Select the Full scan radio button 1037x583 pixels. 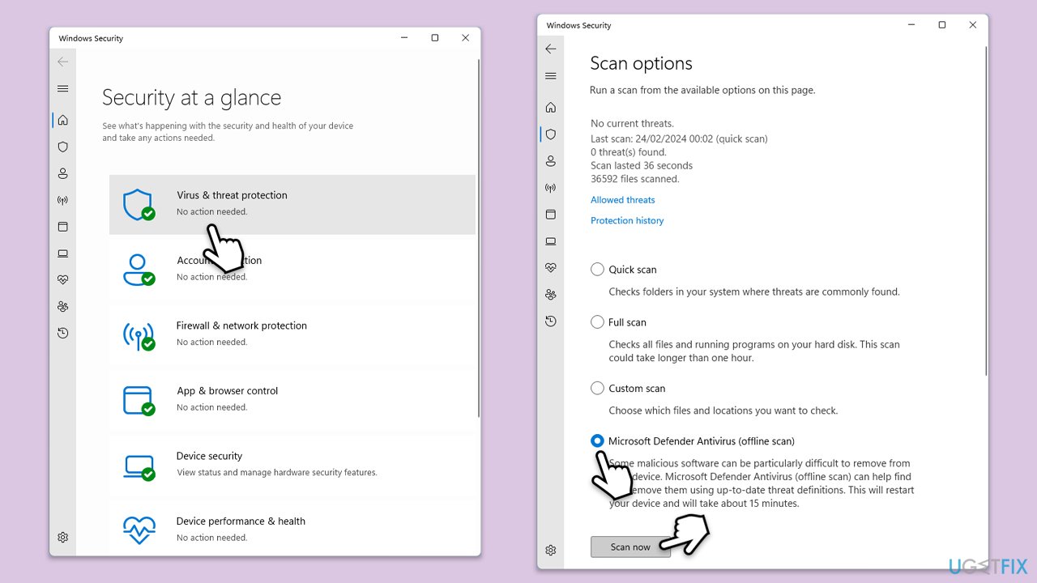[598, 322]
